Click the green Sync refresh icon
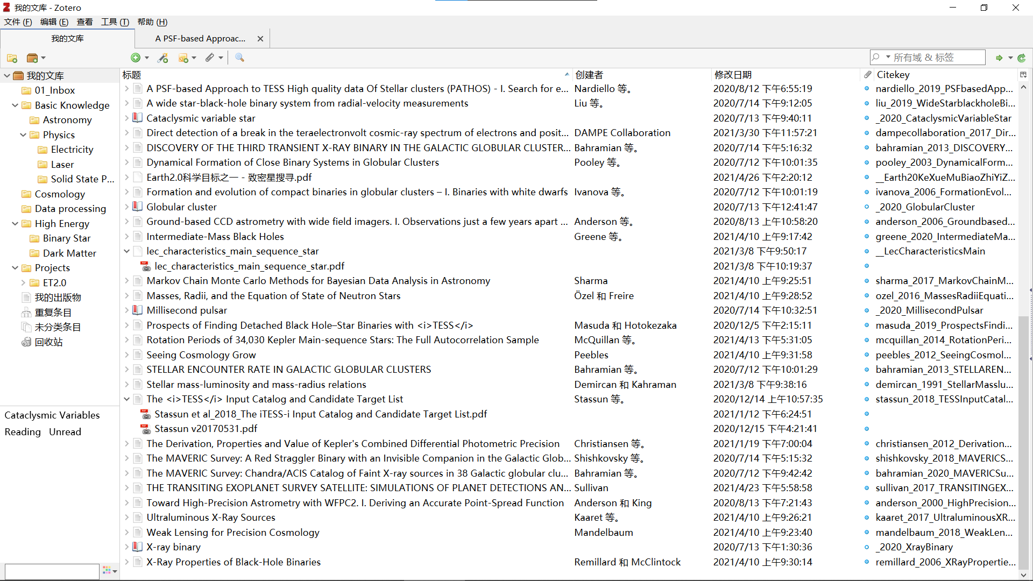Image resolution: width=1033 pixels, height=581 pixels. point(1022,58)
